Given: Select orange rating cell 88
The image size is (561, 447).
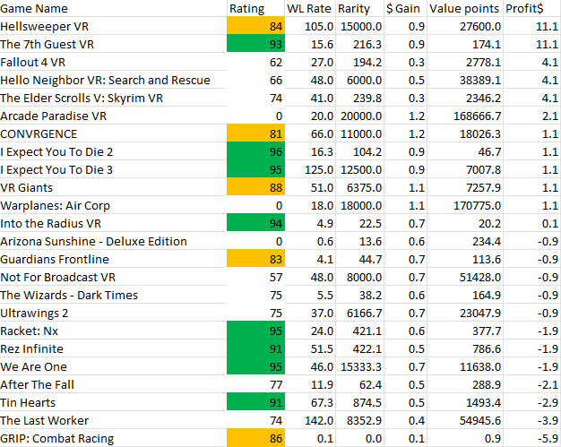Looking at the screenshot, I should 255,187.
